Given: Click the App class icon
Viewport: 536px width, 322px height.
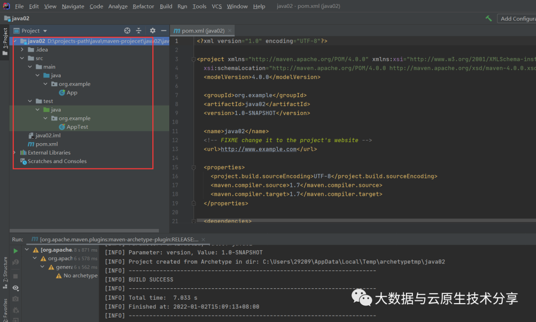Looking at the screenshot, I should coord(62,93).
